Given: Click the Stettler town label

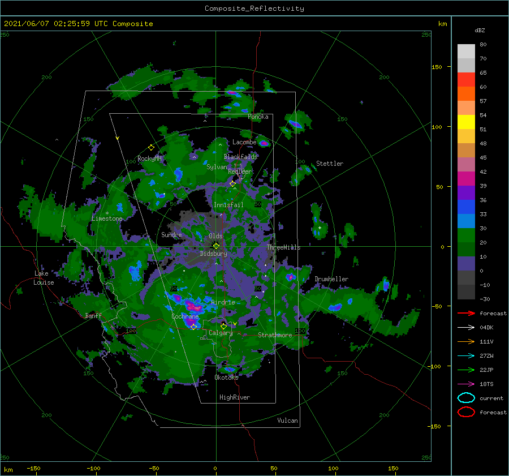Looking at the screenshot, I should pyautogui.click(x=330, y=164).
